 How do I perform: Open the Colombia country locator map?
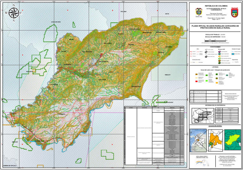(198, 141)
